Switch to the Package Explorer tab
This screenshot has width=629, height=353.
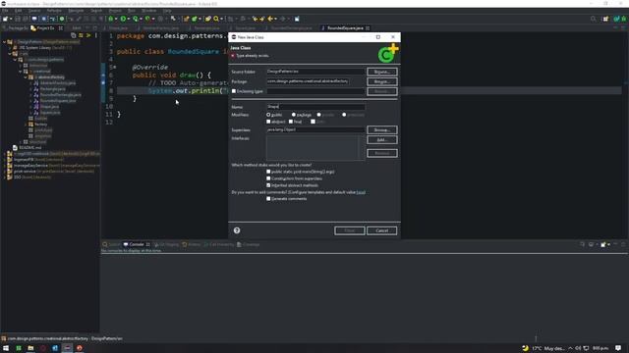click(x=16, y=28)
